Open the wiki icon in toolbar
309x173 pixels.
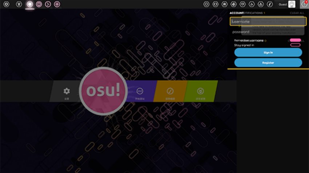(261, 4)
